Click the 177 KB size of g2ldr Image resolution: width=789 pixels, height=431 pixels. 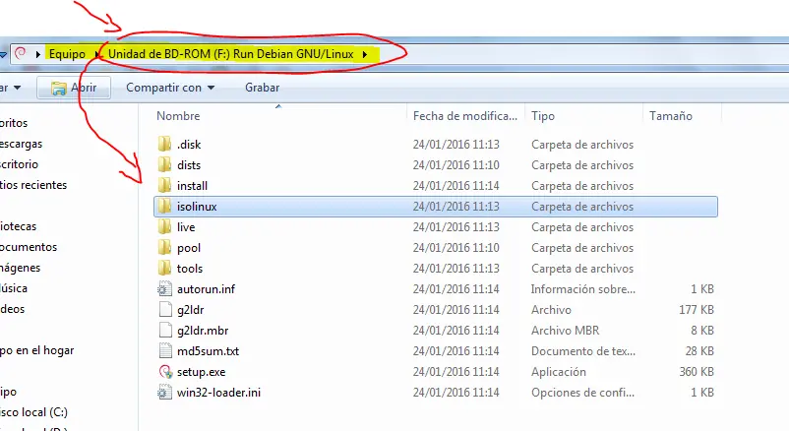tap(697, 310)
